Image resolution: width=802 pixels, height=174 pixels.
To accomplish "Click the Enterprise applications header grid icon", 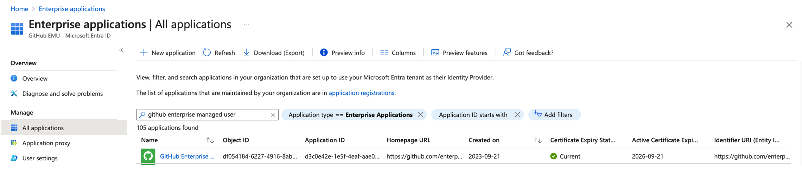I will [17, 29].
